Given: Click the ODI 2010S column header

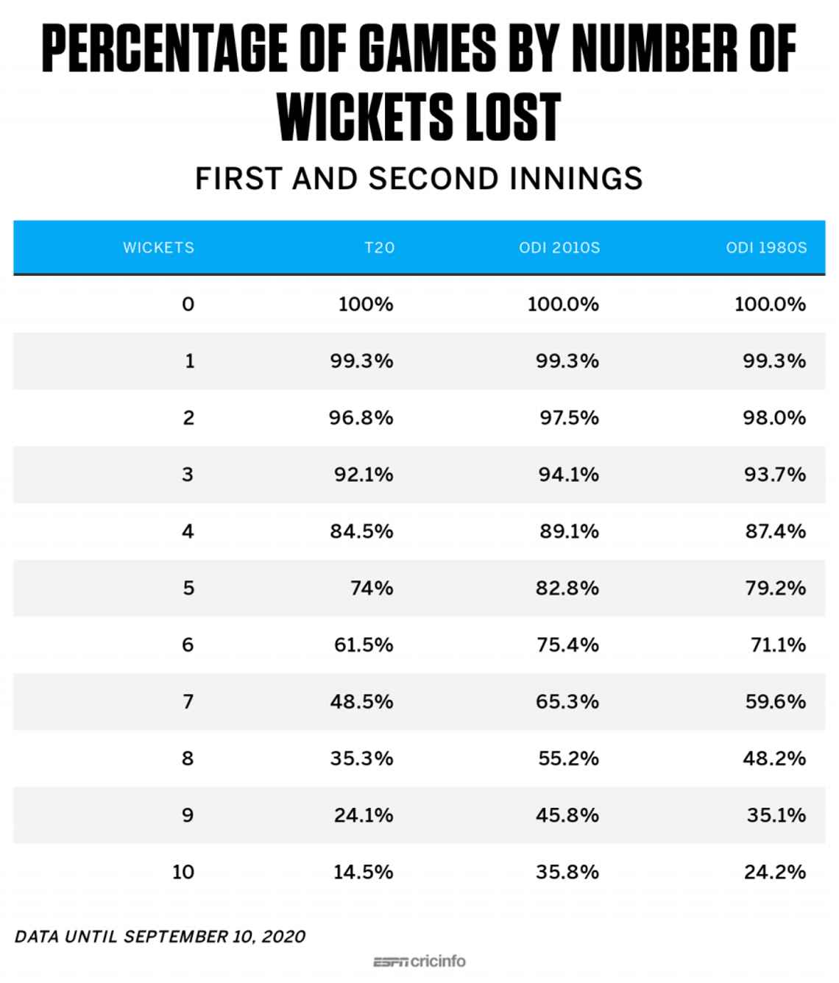Looking at the screenshot, I should [x=559, y=248].
